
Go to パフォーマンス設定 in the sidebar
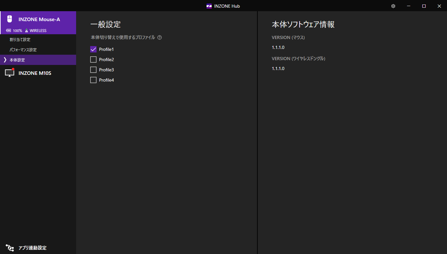23,50
